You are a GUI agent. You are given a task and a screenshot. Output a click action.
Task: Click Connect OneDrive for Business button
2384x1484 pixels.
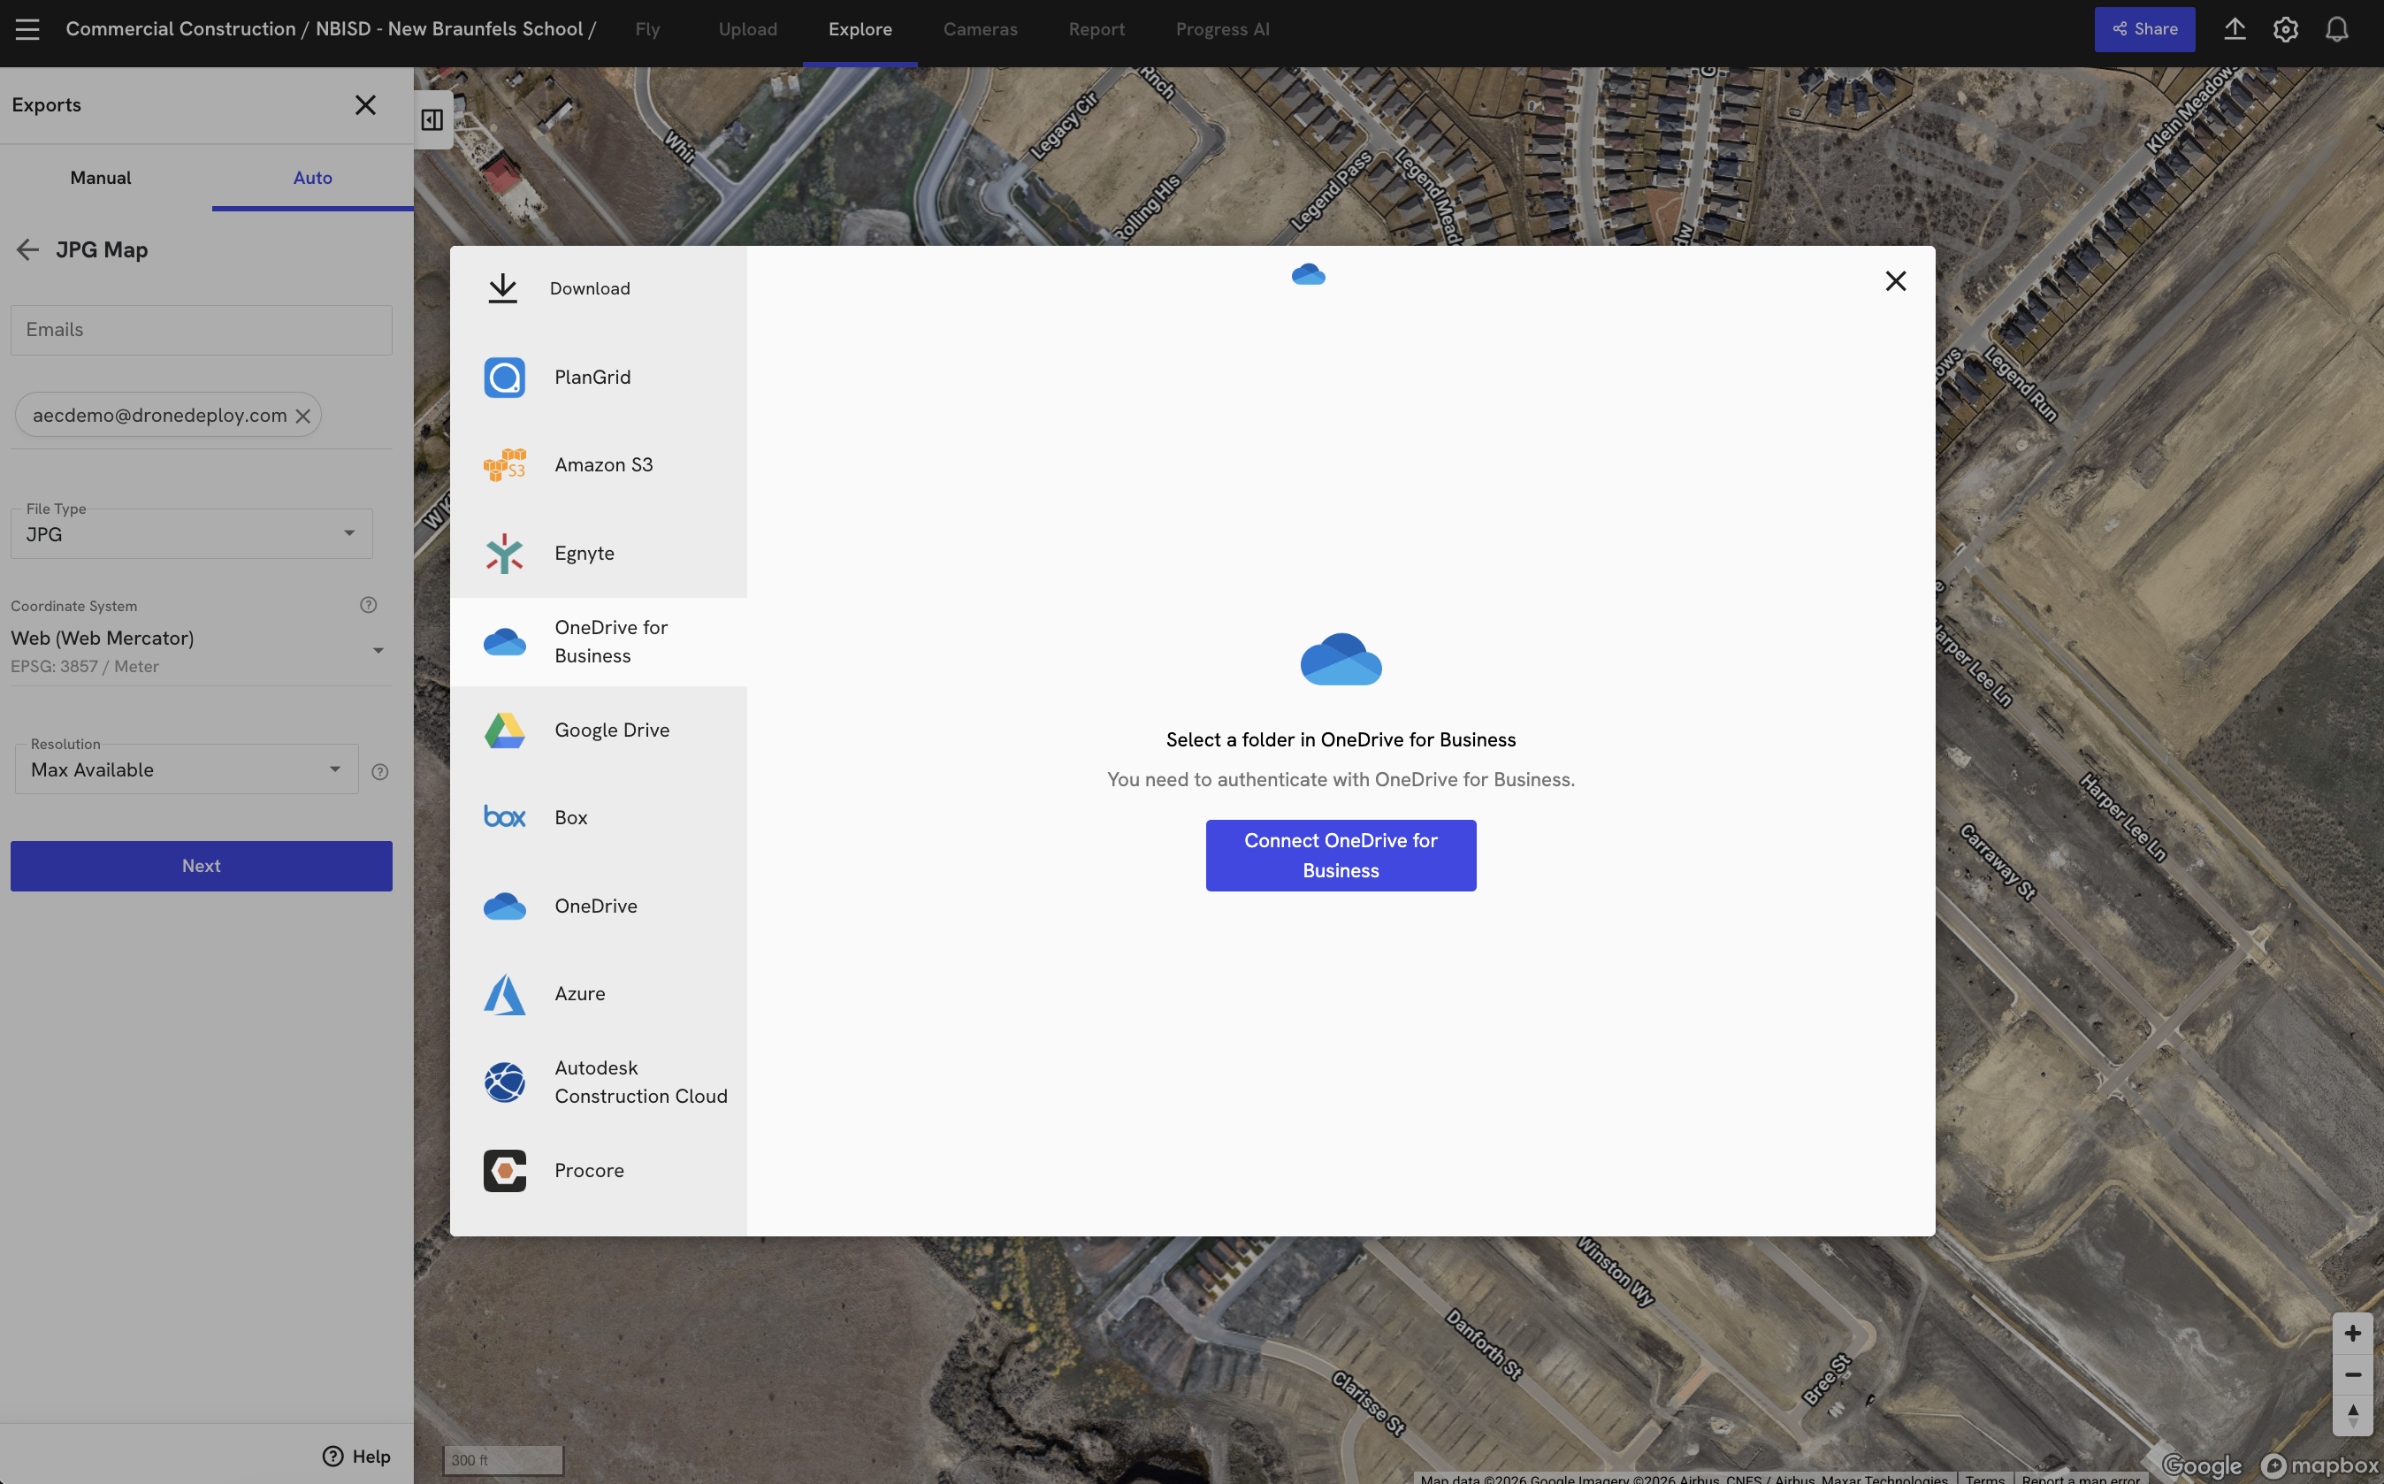coord(1341,855)
